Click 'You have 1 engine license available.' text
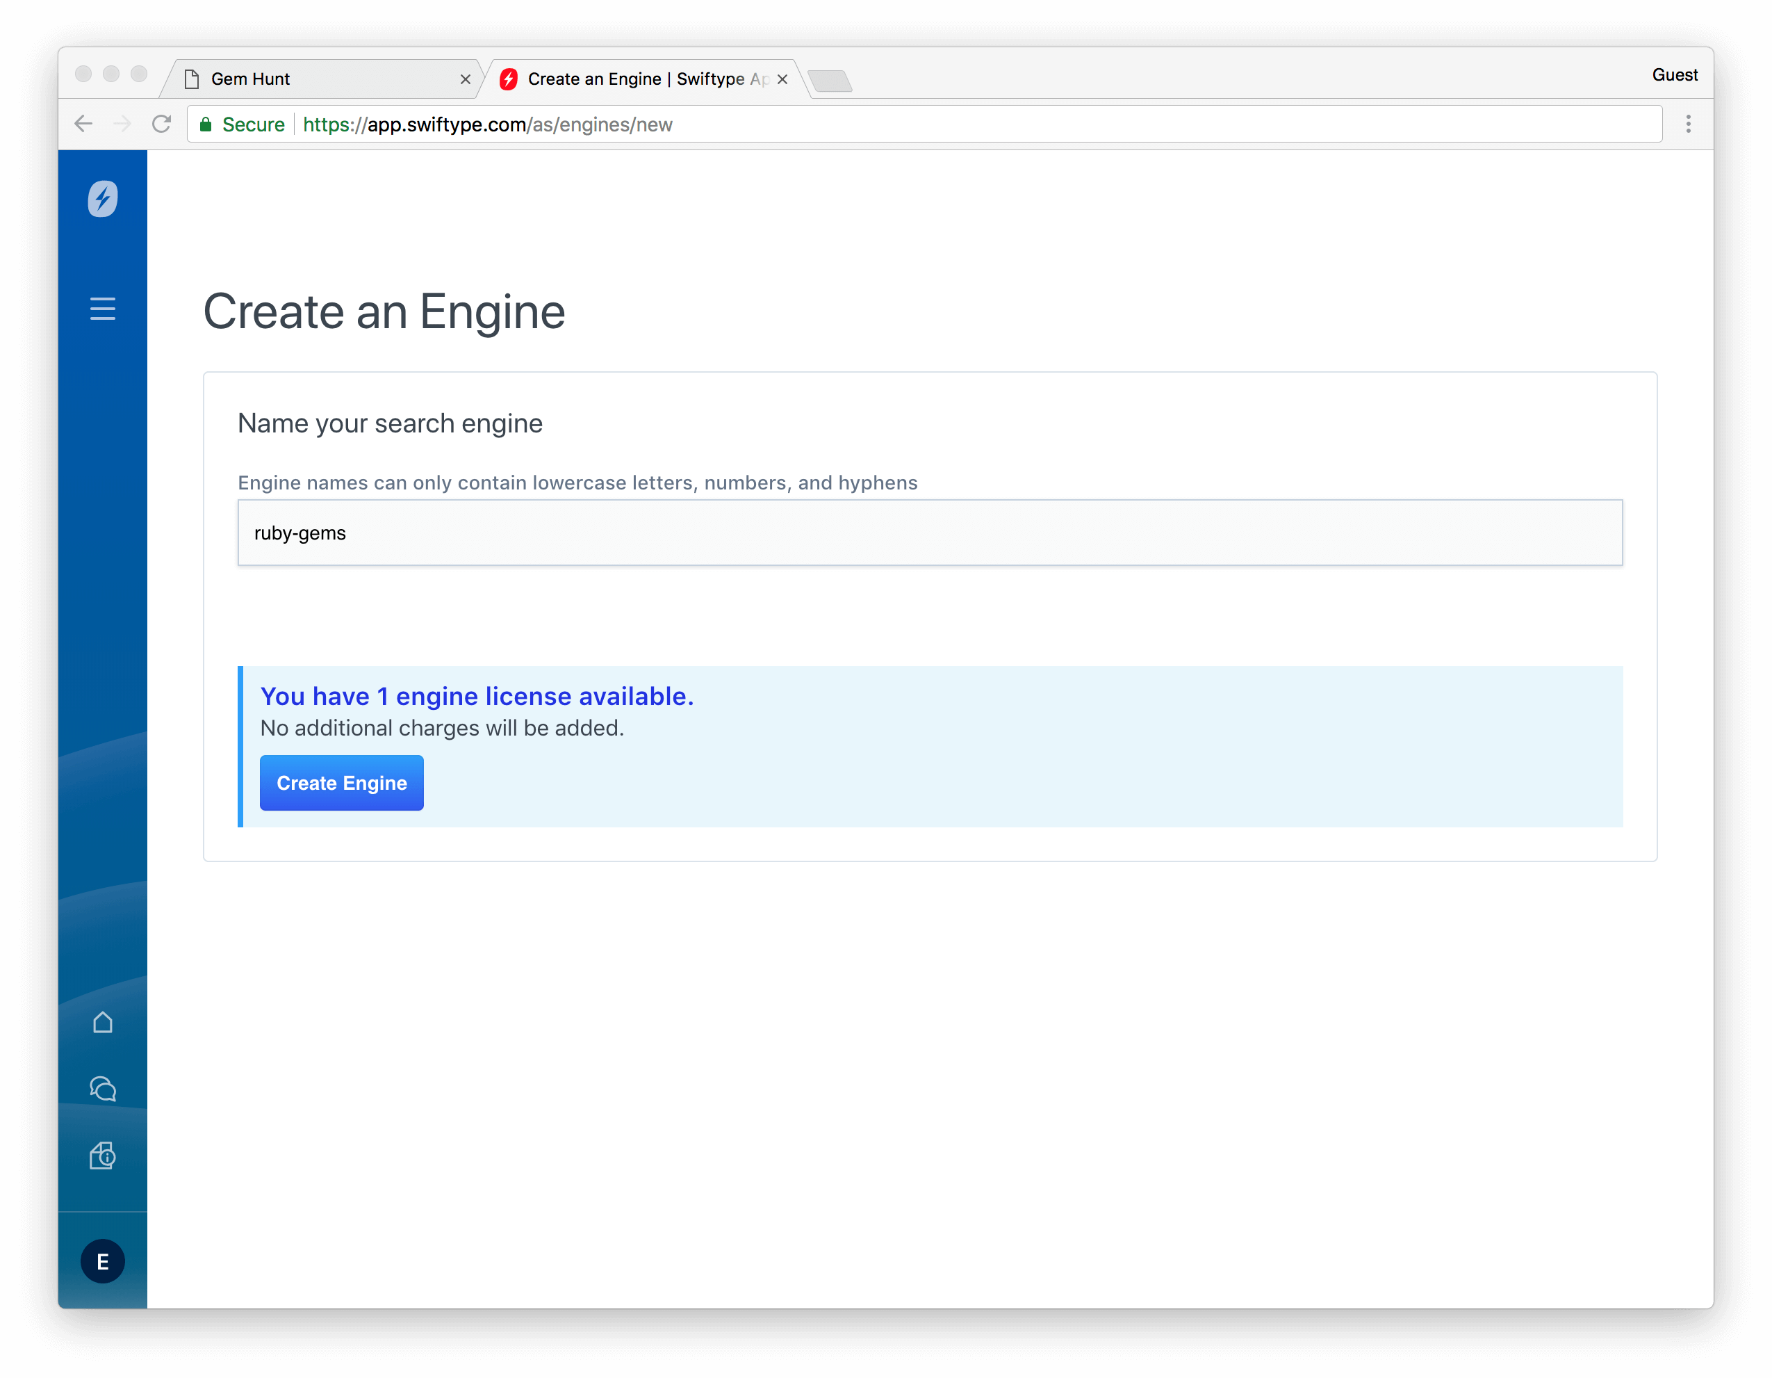 tap(477, 697)
